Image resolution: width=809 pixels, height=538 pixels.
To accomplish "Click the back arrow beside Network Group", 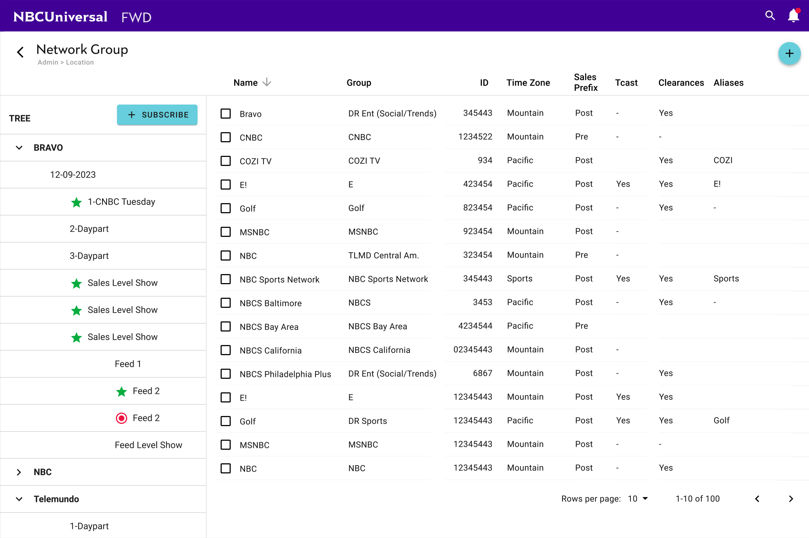I will (21, 52).
